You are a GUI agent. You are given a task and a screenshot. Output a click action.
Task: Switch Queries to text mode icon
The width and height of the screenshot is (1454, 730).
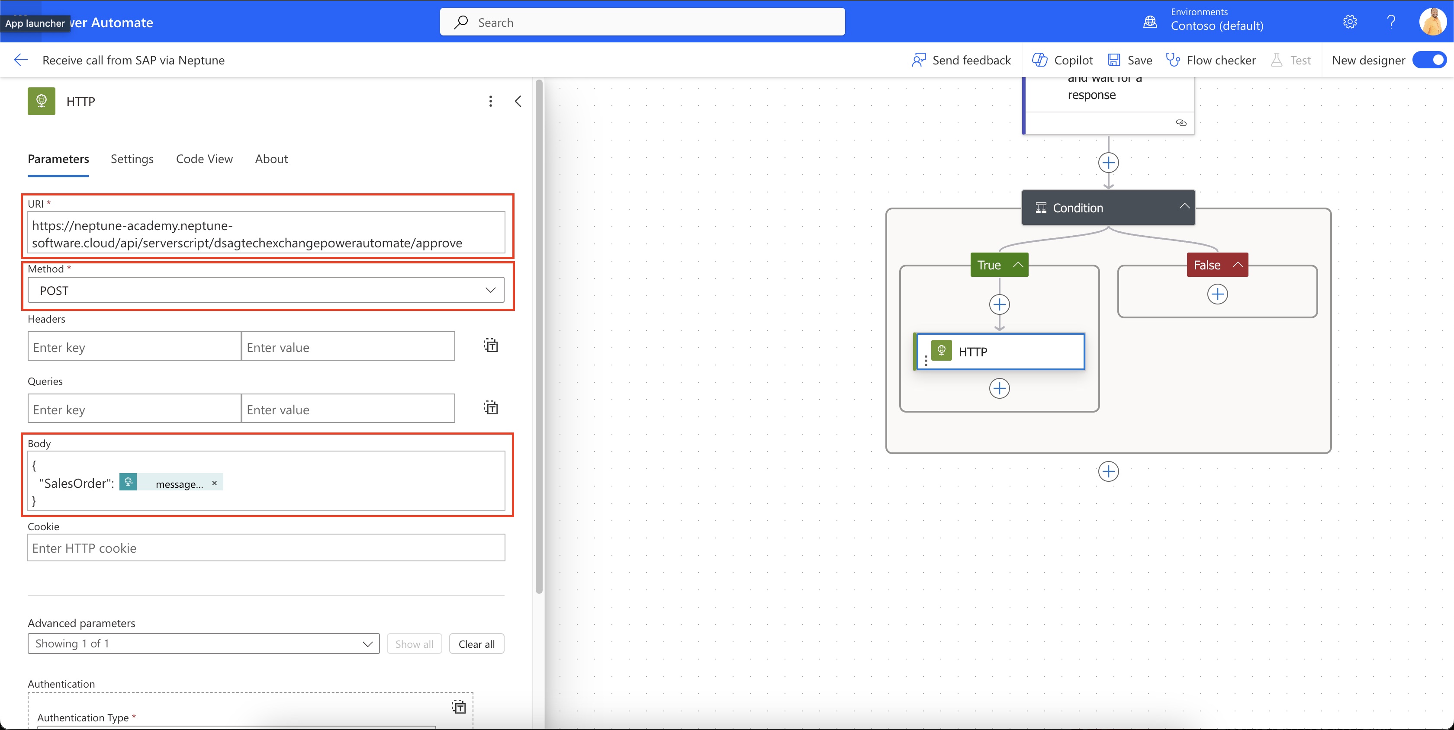point(490,407)
